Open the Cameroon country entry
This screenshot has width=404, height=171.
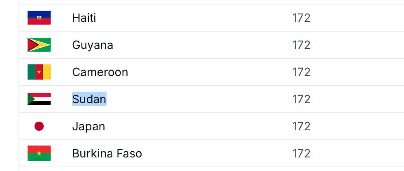click(x=100, y=72)
